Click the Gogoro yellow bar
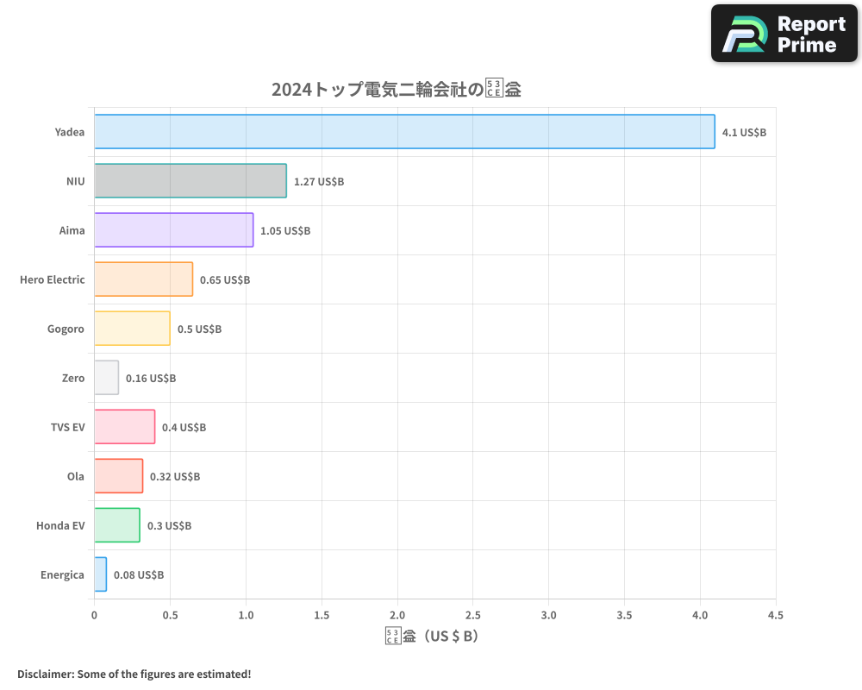This screenshot has width=862, height=690. [134, 329]
